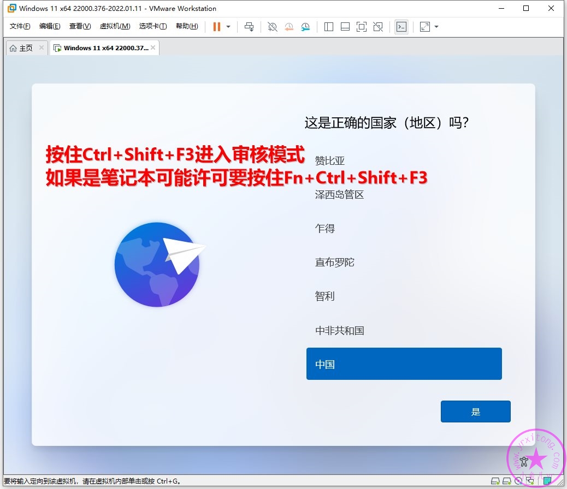Viewport: 567px width, 489px height.
Task: Click the 是 confirm button
Action: tap(476, 412)
